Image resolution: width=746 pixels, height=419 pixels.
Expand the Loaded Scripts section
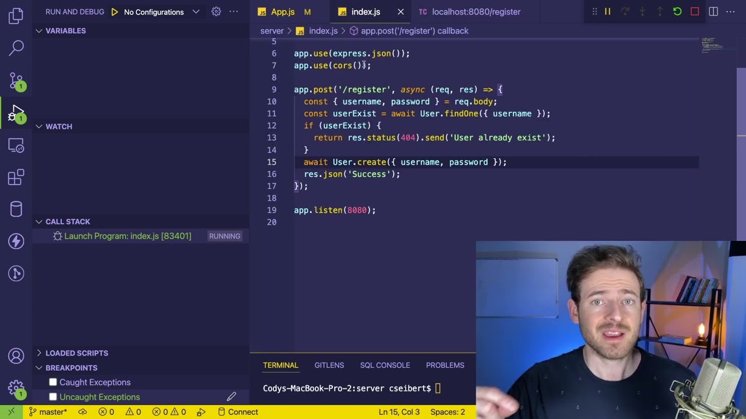pos(39,353)
